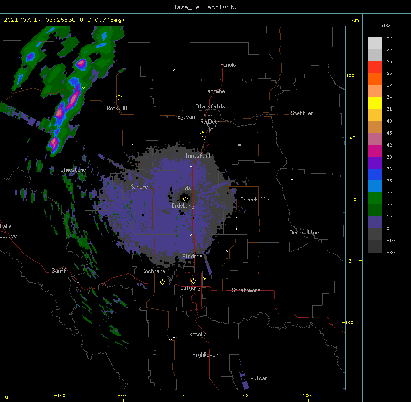Click the -100 tick on the bottom axis
411x402 pixels.
point(60,396)
